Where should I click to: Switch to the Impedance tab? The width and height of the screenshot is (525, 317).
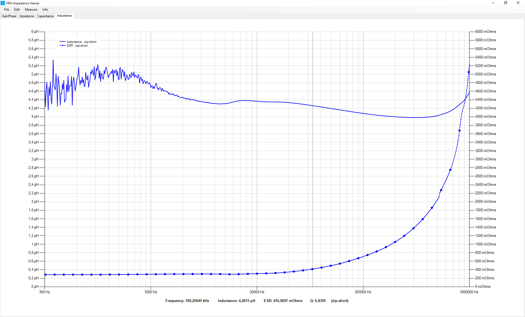27,16
